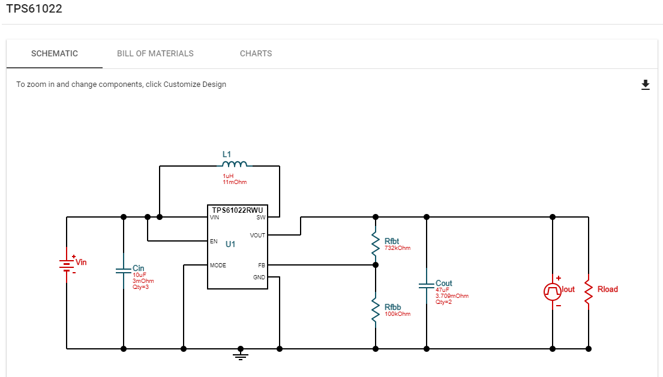Open the Charts tab
663x377 pixels.
(x=256, y=53)
